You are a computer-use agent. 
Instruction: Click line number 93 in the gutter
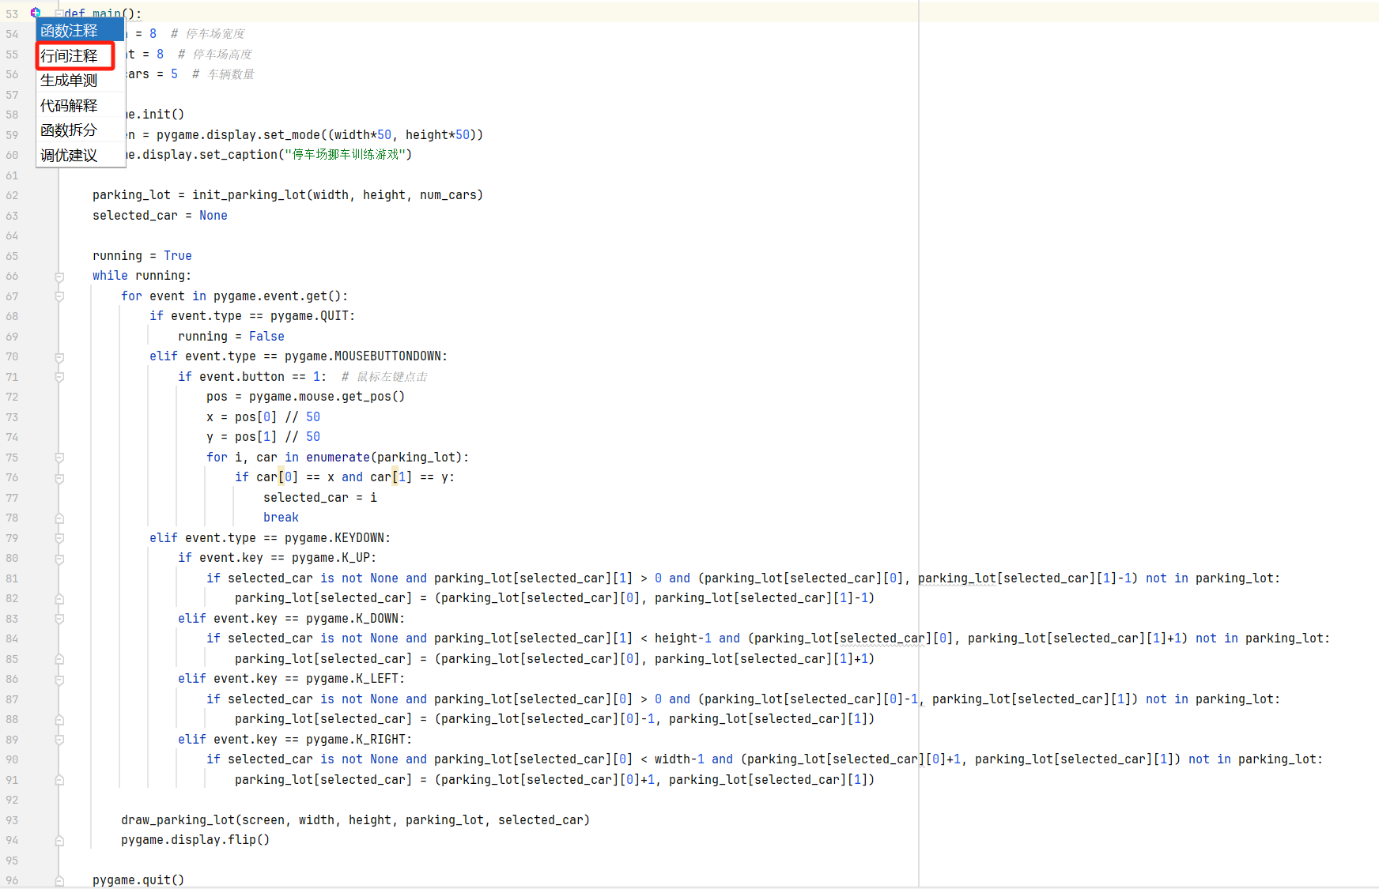tap(12, 820)
